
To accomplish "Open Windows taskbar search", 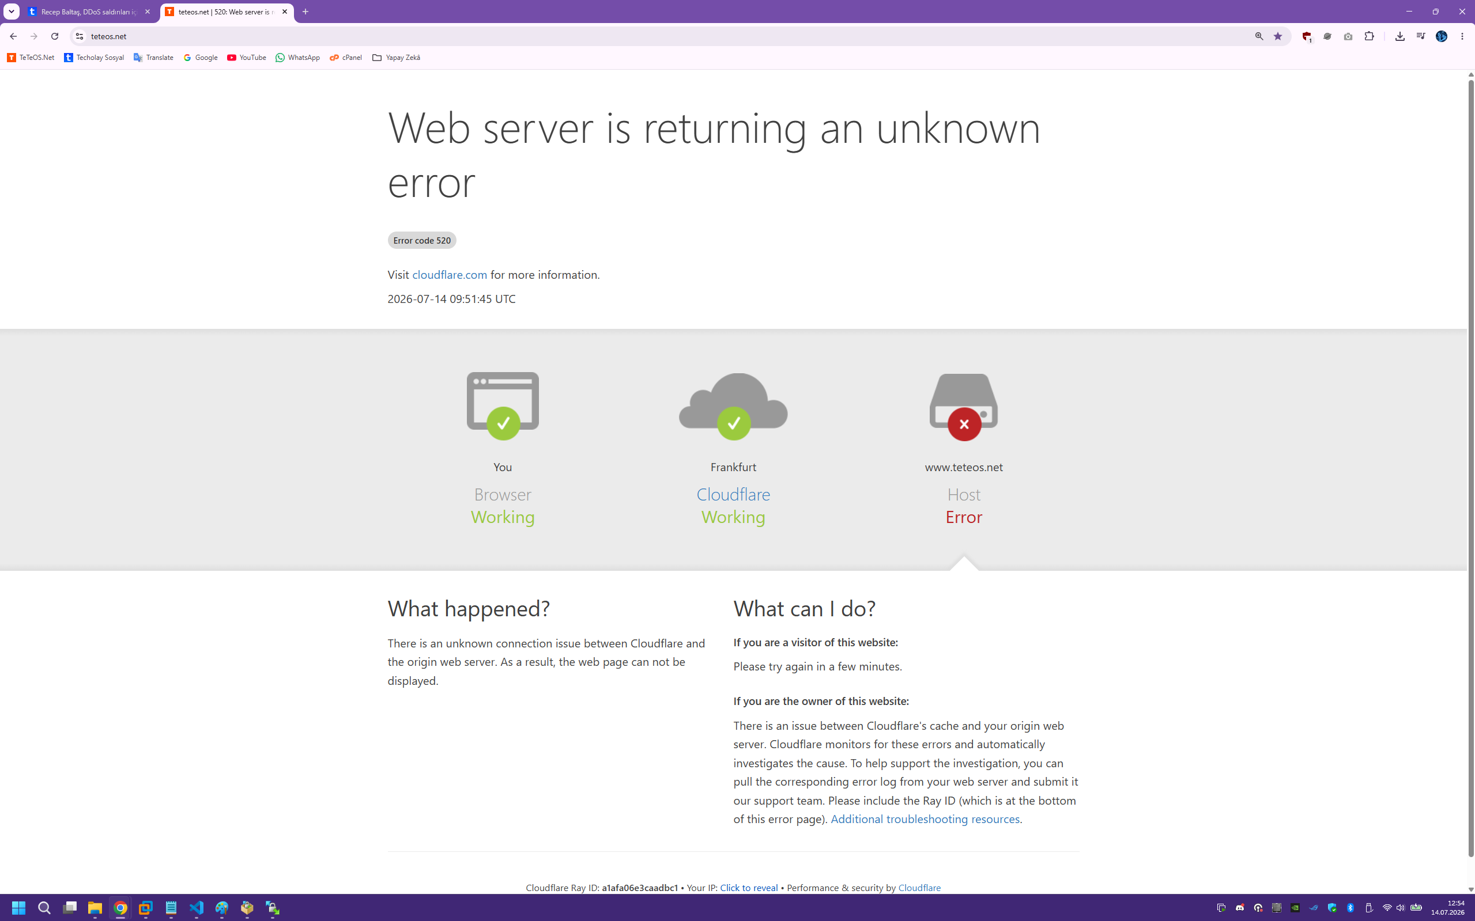I will pos(44,908).
